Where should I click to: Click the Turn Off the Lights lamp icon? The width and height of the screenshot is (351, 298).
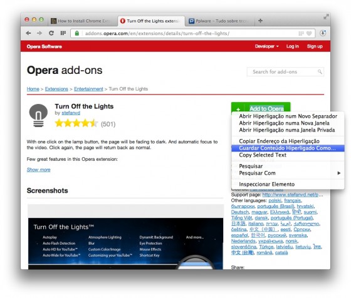point(38,115)
